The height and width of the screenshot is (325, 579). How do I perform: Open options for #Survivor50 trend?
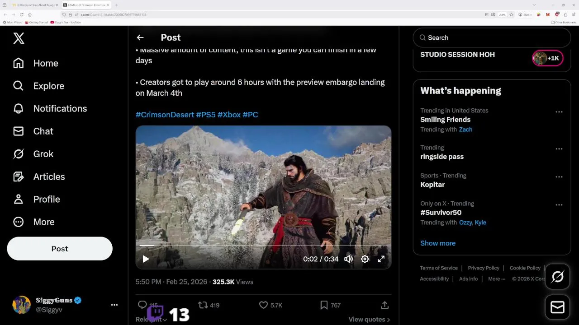(559, 205)
